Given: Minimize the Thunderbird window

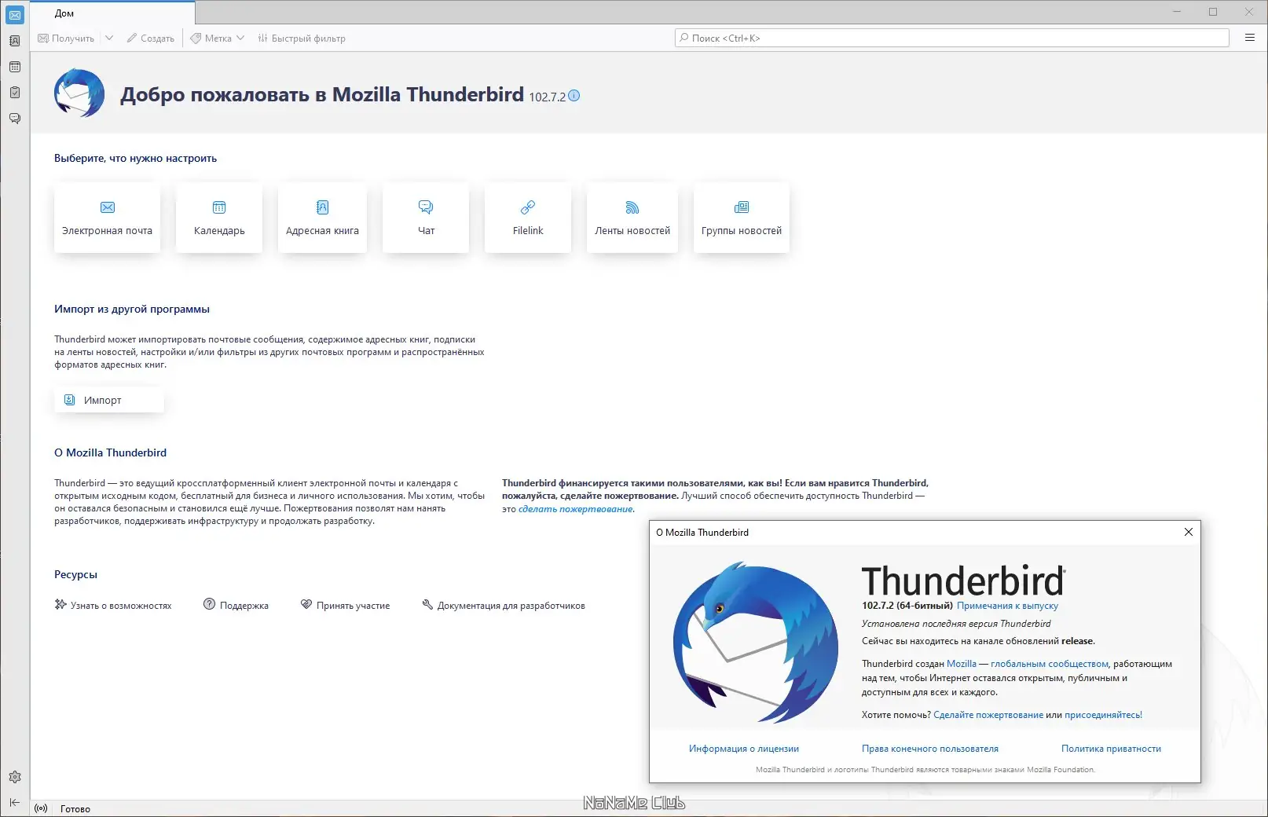Looking at the screenshot, I should (1177, 12).
